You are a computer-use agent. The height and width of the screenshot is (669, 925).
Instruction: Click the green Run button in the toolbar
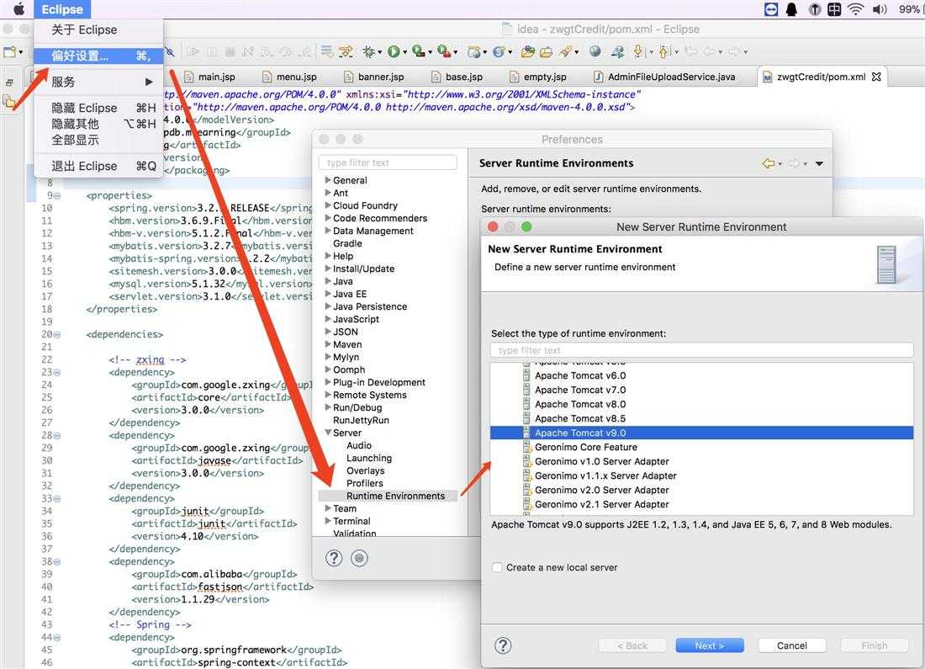click(x=394, y=52)
